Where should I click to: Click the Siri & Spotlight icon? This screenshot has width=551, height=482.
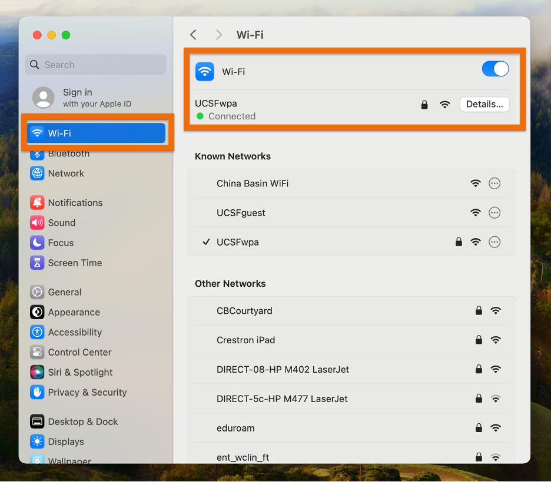pos(37,372)
